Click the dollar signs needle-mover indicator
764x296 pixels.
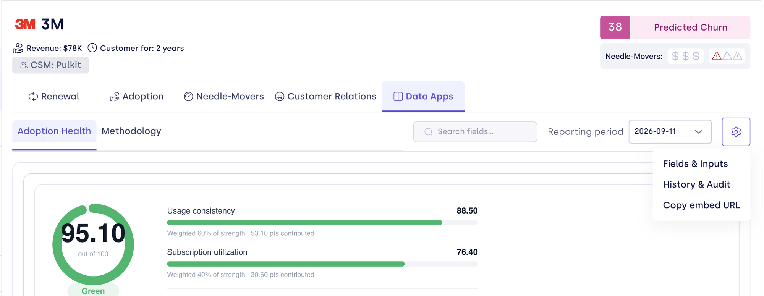pos(686,56)
